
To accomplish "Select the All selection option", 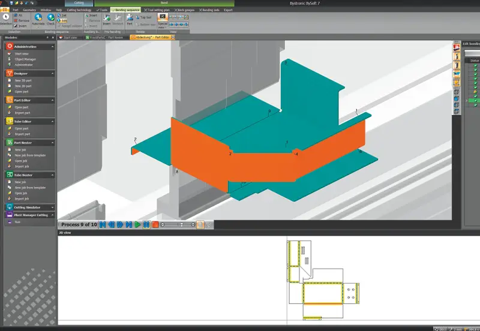I will [x=18, y=15].
